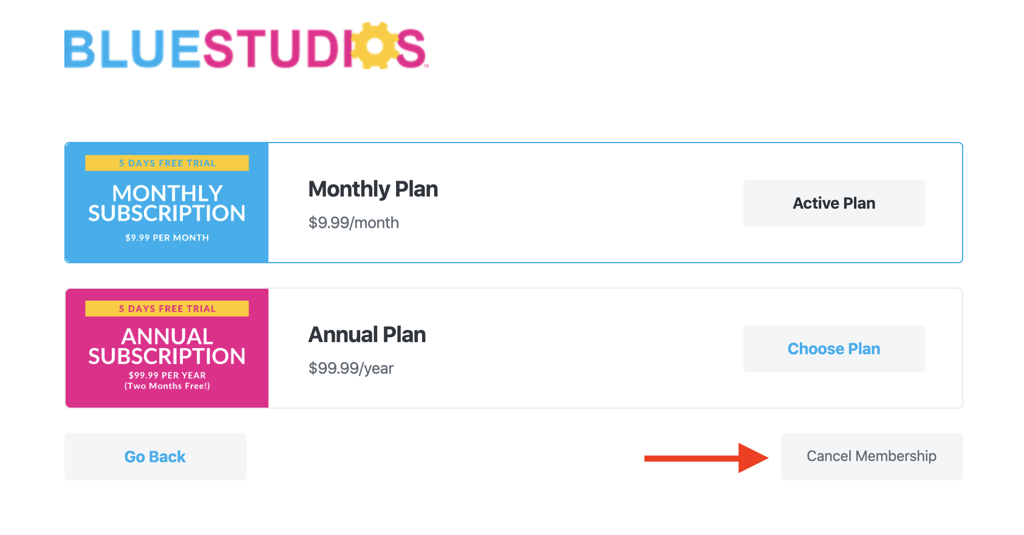Click the yellow gear in the logo
The height and width of the screenshot is (535, 1024).
pyautogui.click(x=374, y=45)
